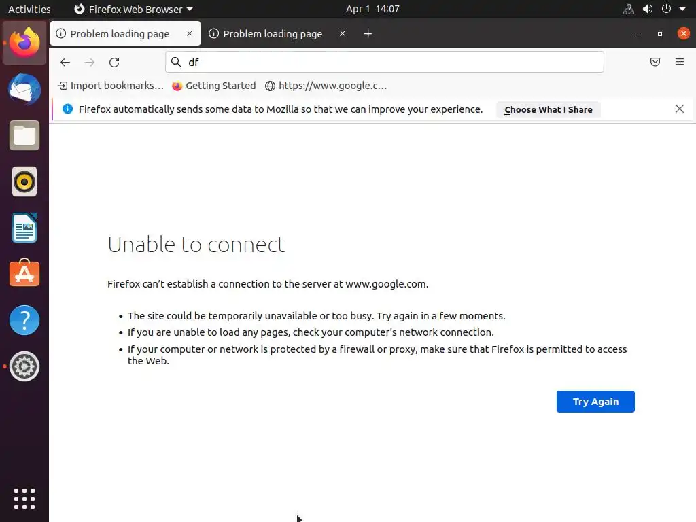Launch Firefox from the dock
696x522 pixels.
[x=24, y=43]
